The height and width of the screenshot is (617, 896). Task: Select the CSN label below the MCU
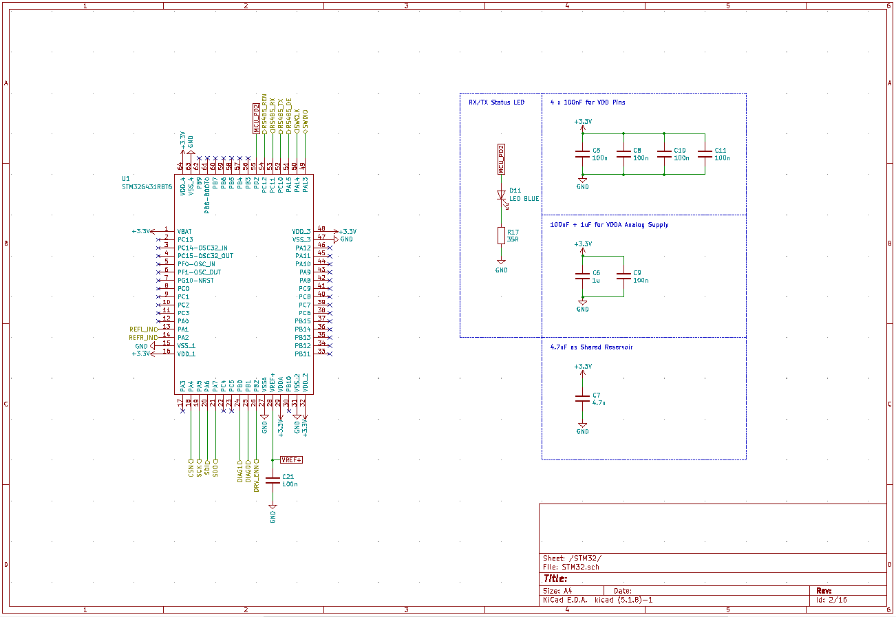click(191, 467)
